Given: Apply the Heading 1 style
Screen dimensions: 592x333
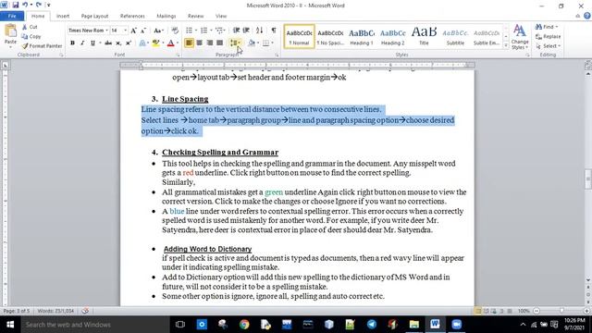Looking at the screenshot, I should (x=362, y=36).
